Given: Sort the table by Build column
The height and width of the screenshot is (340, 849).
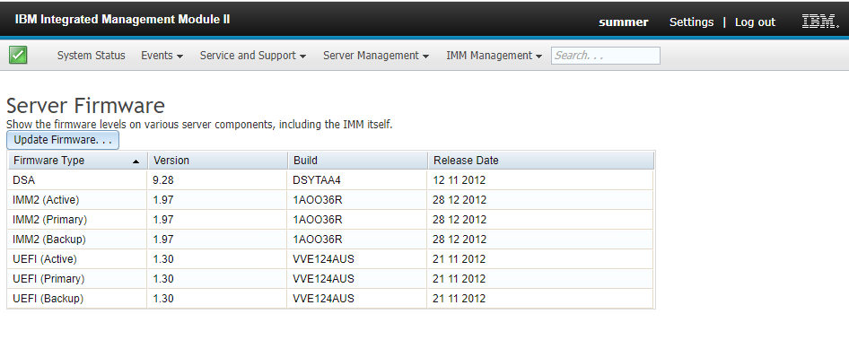Looking at the screenshot, I should pos(357,161).
